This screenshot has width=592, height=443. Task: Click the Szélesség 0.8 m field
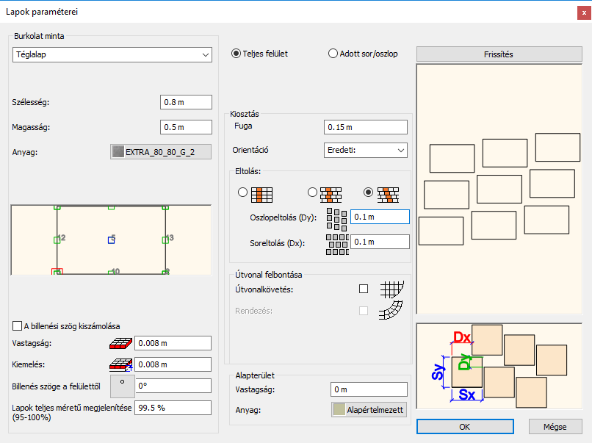click(186, 102)
